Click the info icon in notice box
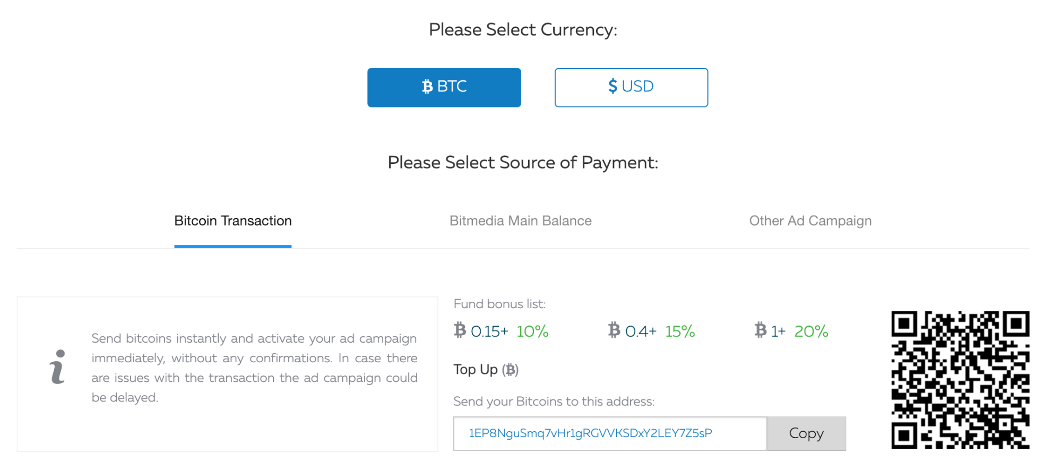Screen dimensions: 1061x471 coord(58,367)
